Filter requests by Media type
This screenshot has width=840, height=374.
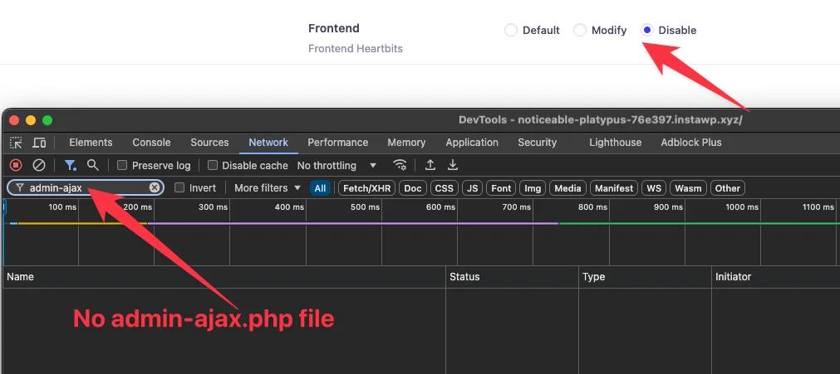coord(567,187)
